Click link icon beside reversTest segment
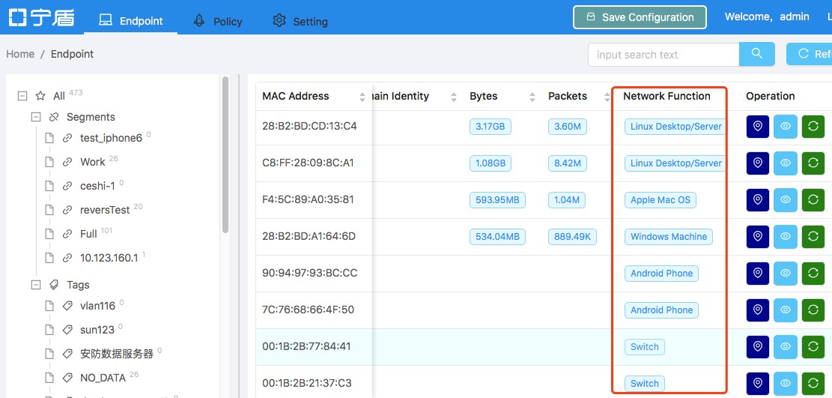832x398 pixels. point(67,210)
